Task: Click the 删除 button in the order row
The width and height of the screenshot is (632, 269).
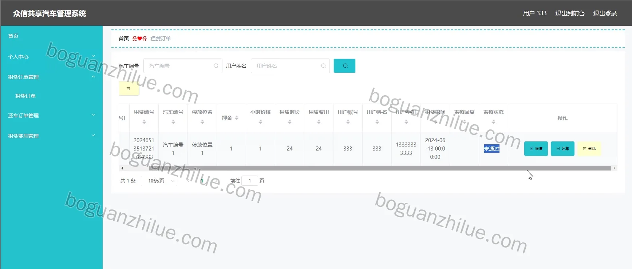Action: coord(589,149)
